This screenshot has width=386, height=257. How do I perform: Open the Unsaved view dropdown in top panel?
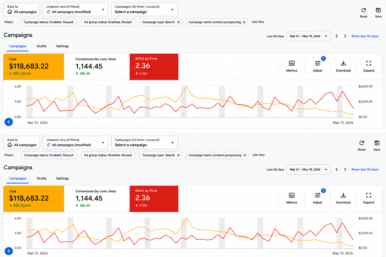(75, 9)
